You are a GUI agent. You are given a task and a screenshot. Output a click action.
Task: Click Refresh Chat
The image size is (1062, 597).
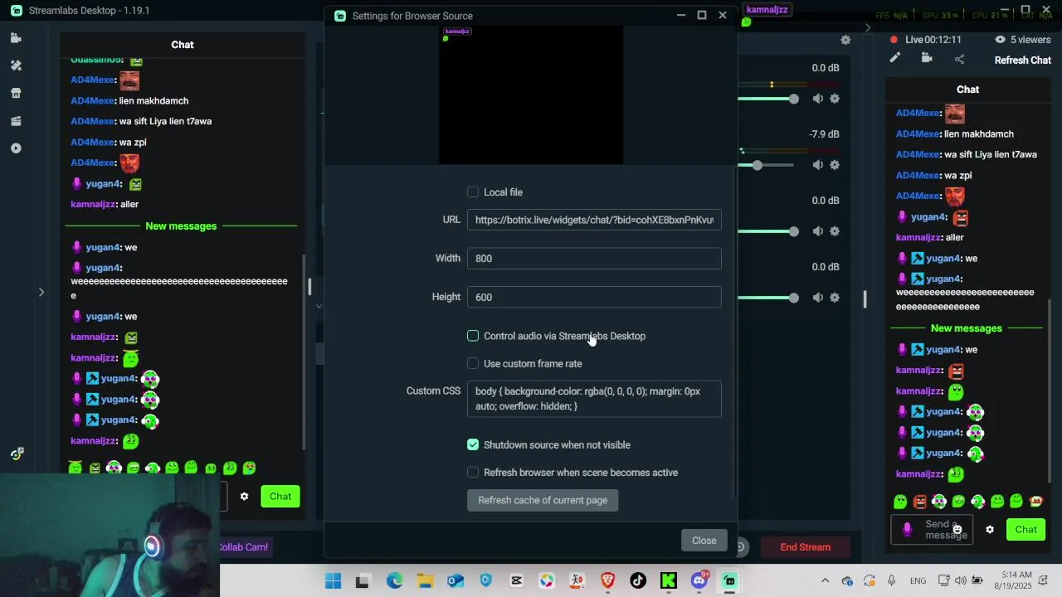point(1023,61)
